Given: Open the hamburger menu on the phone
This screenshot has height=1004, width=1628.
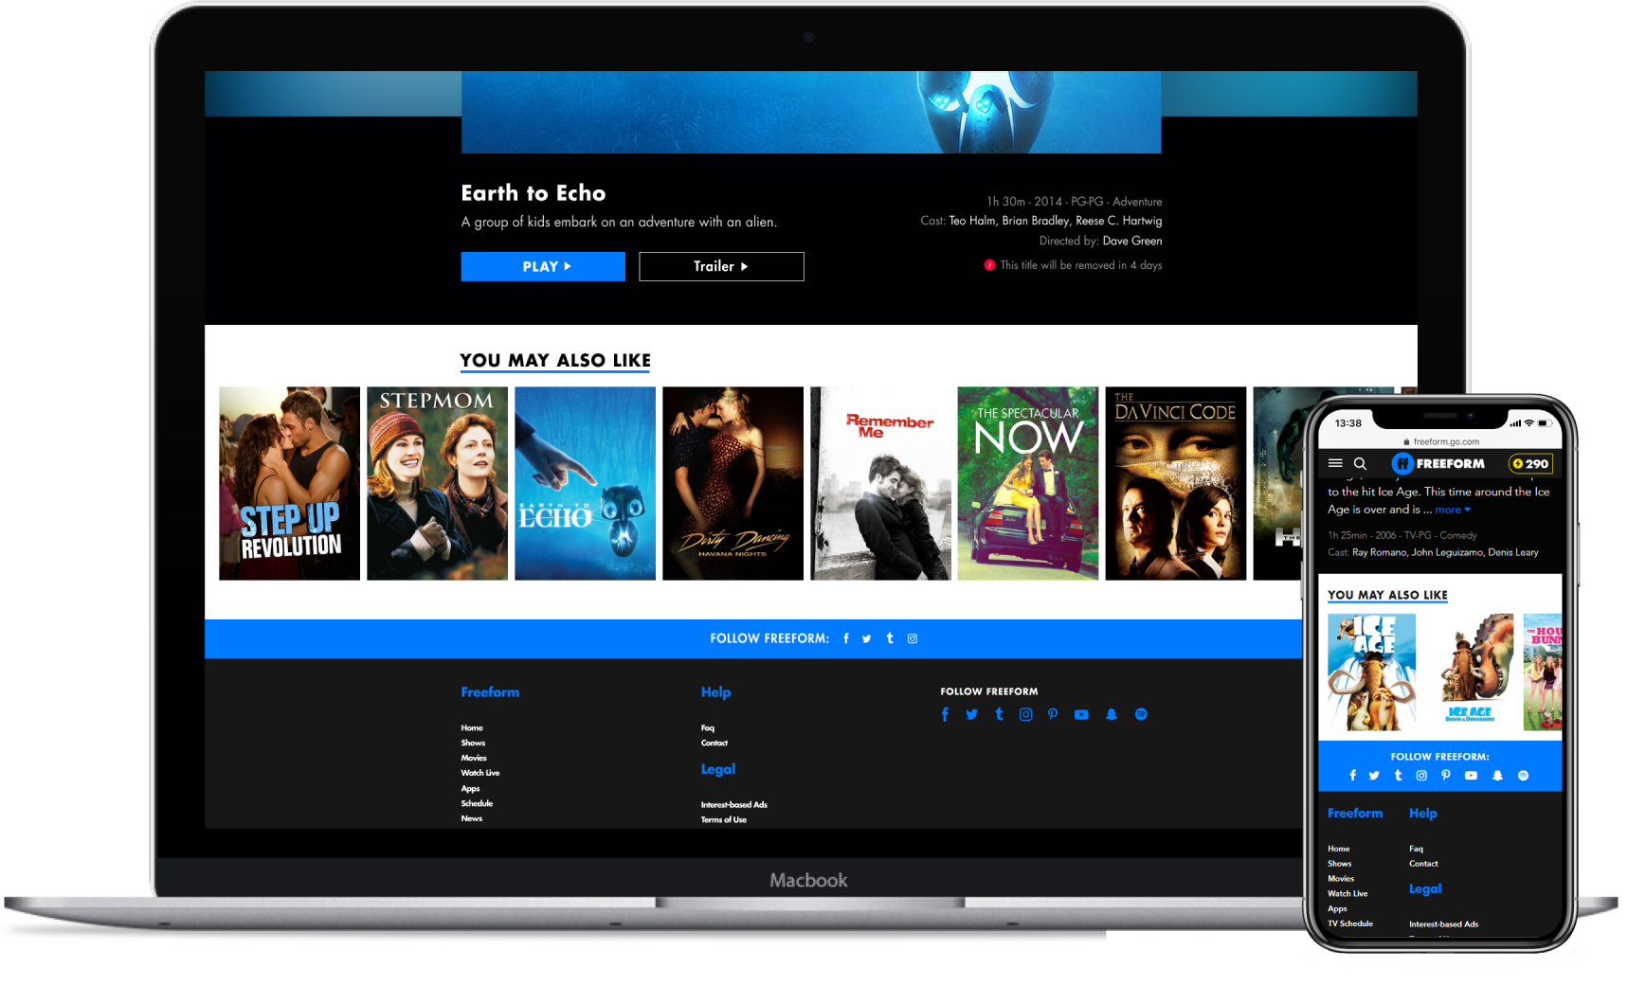Looking at the screenshot, I should click(x=1335, y=463).
